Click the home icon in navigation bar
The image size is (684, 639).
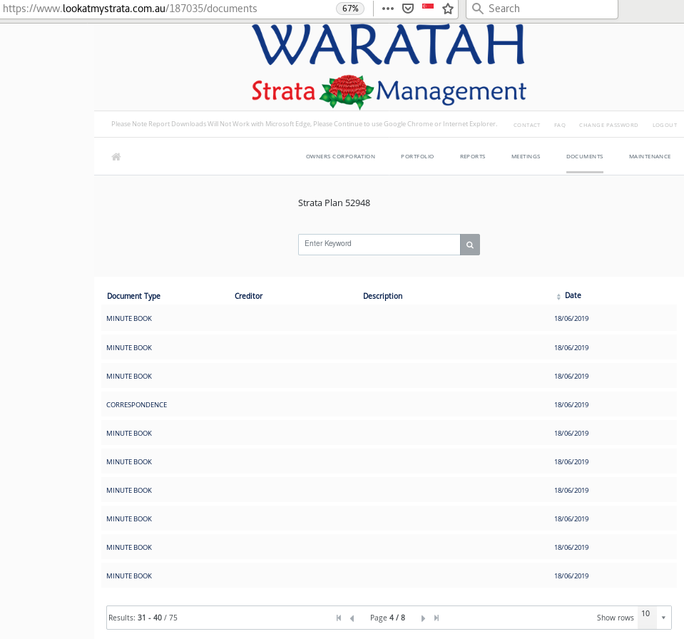[116, 157]
